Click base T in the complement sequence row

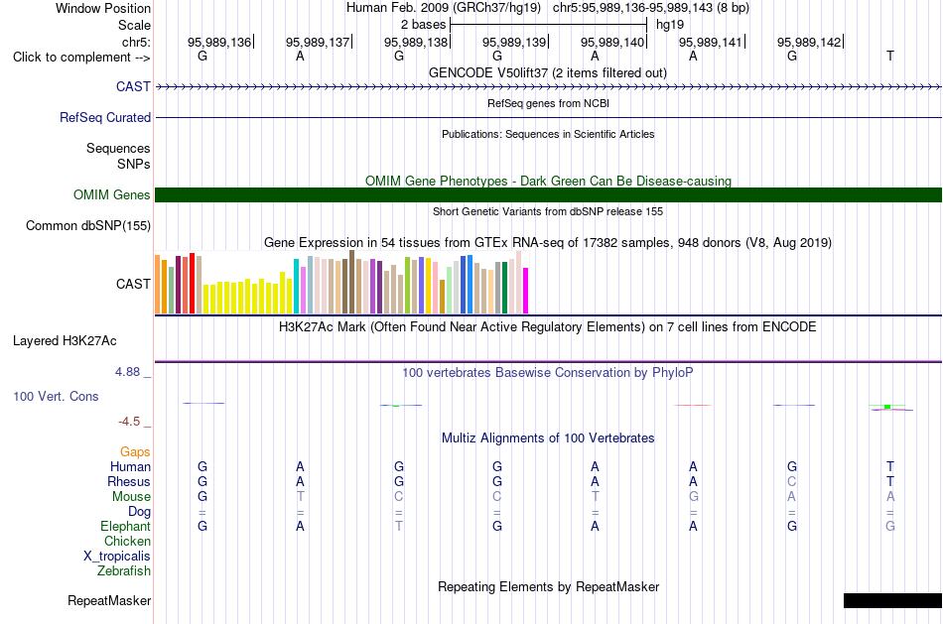pos(890,56)
